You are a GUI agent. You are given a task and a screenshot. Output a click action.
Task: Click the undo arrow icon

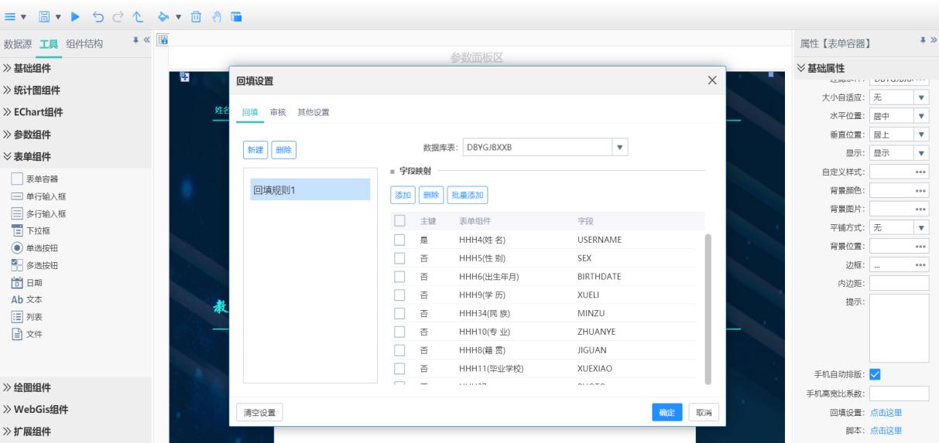(x=99, y=15)
